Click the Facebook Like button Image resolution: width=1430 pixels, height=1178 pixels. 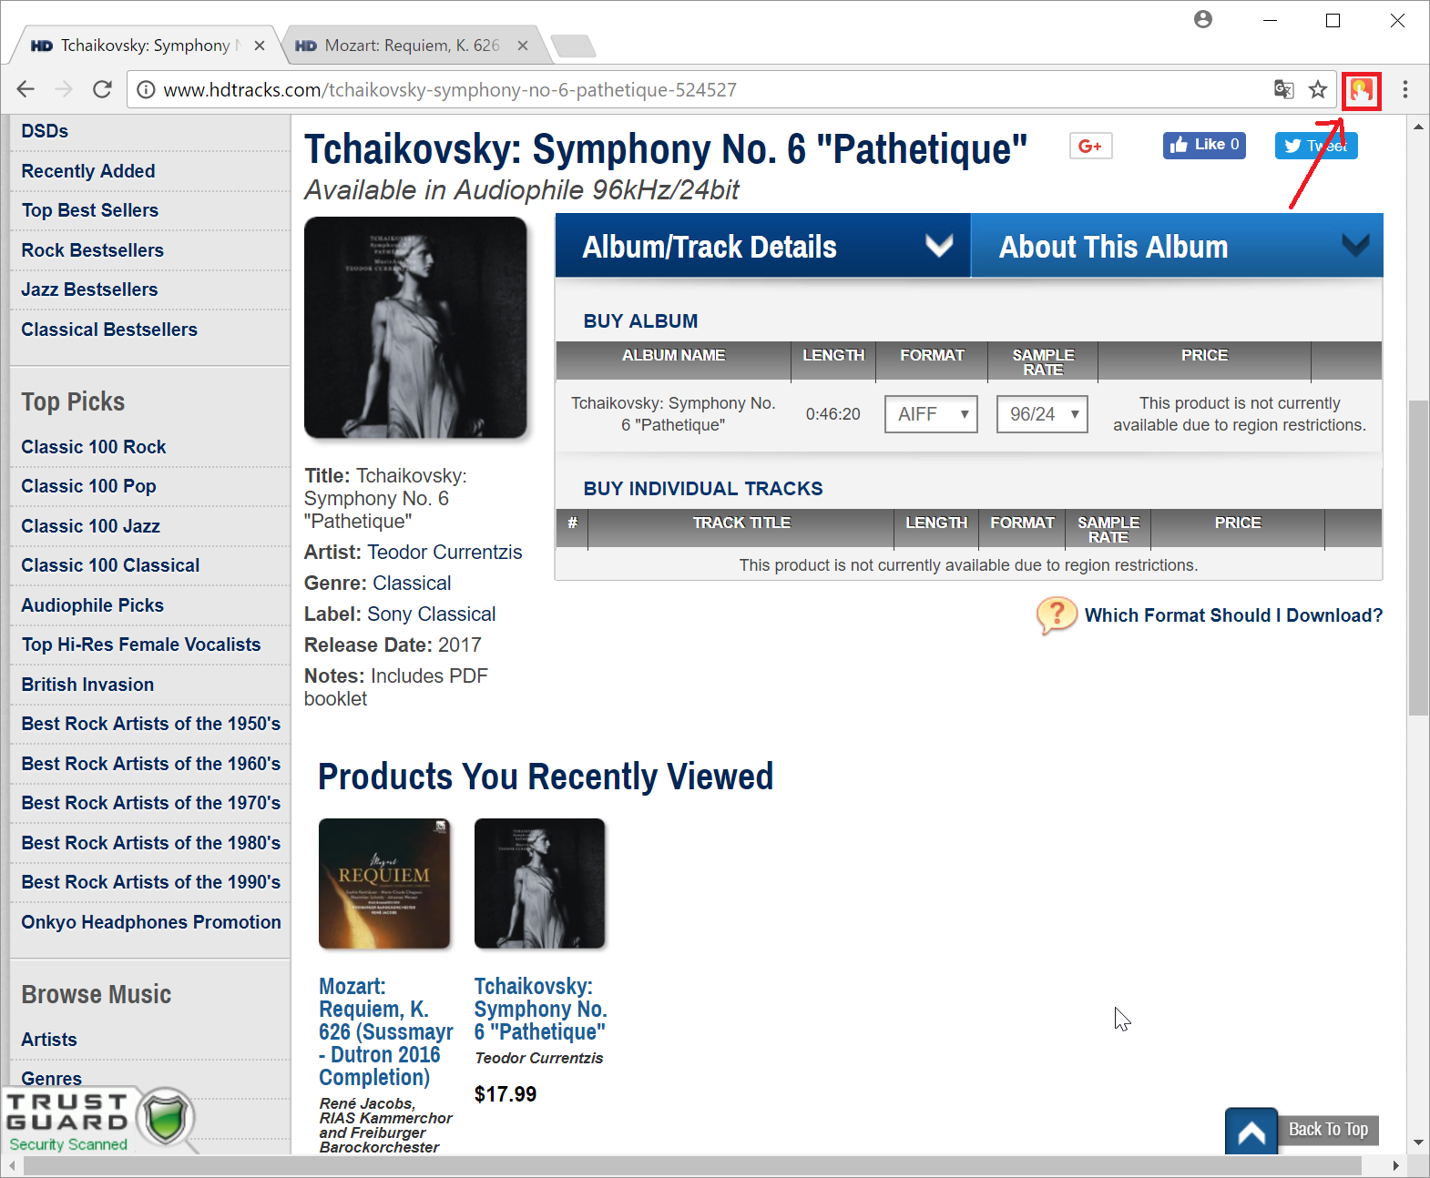pos(1204,145)
